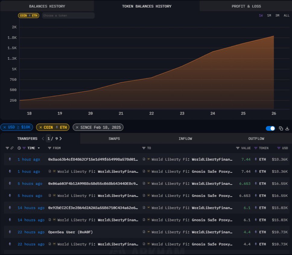
Task: Click the filter icon next to TO header
Action: (144, 148)
